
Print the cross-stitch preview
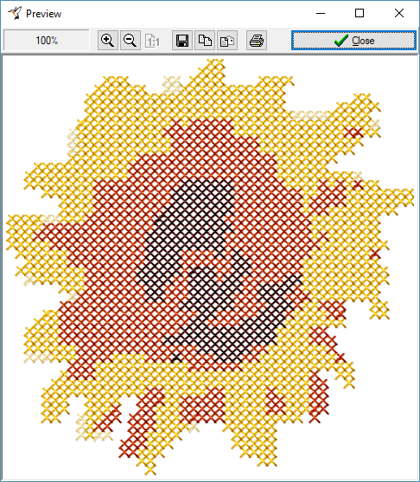(257, 41)
